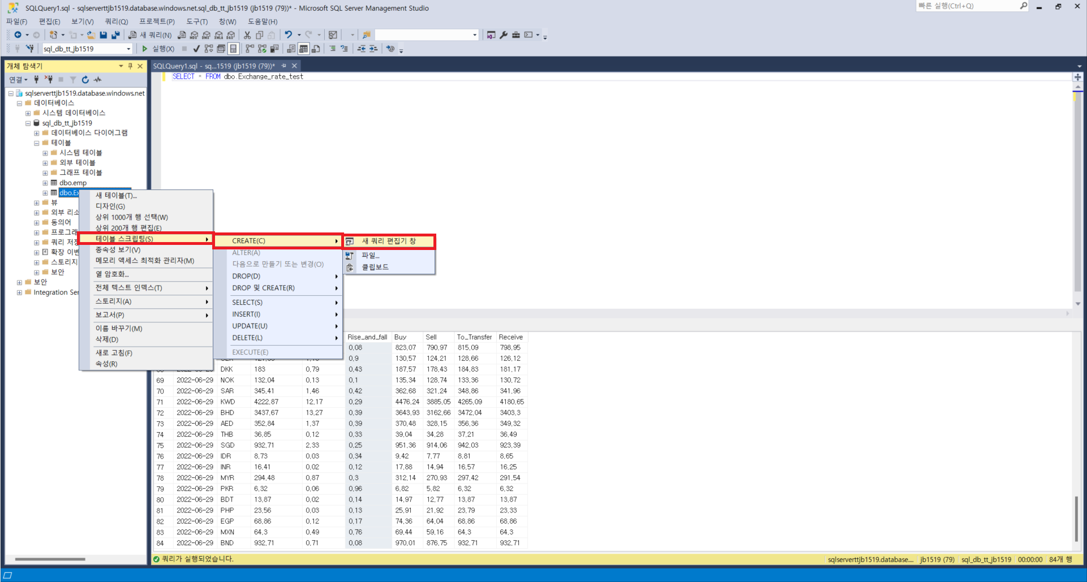The image size is (1087, 582).
Task: Click the DMX query icon
Action: pyautogui.click(x=207, y=35)
